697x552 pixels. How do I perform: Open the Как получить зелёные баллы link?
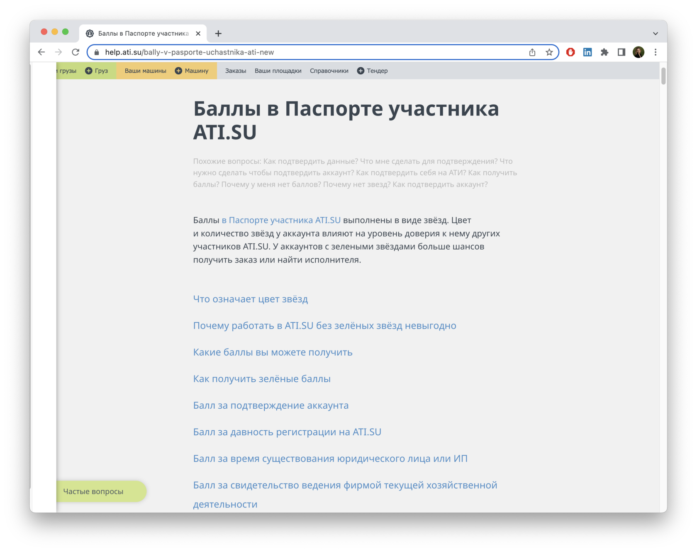(262, 379)
